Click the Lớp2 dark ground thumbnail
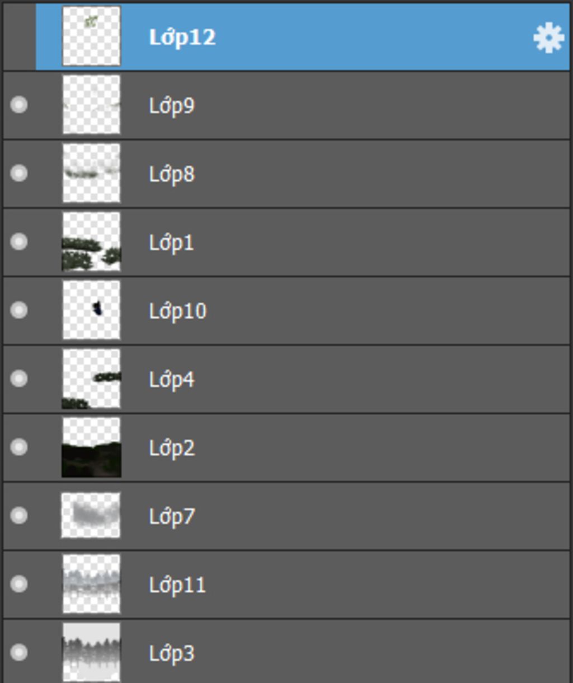Screen dimensions: 573x683 (x=91, y=447)
